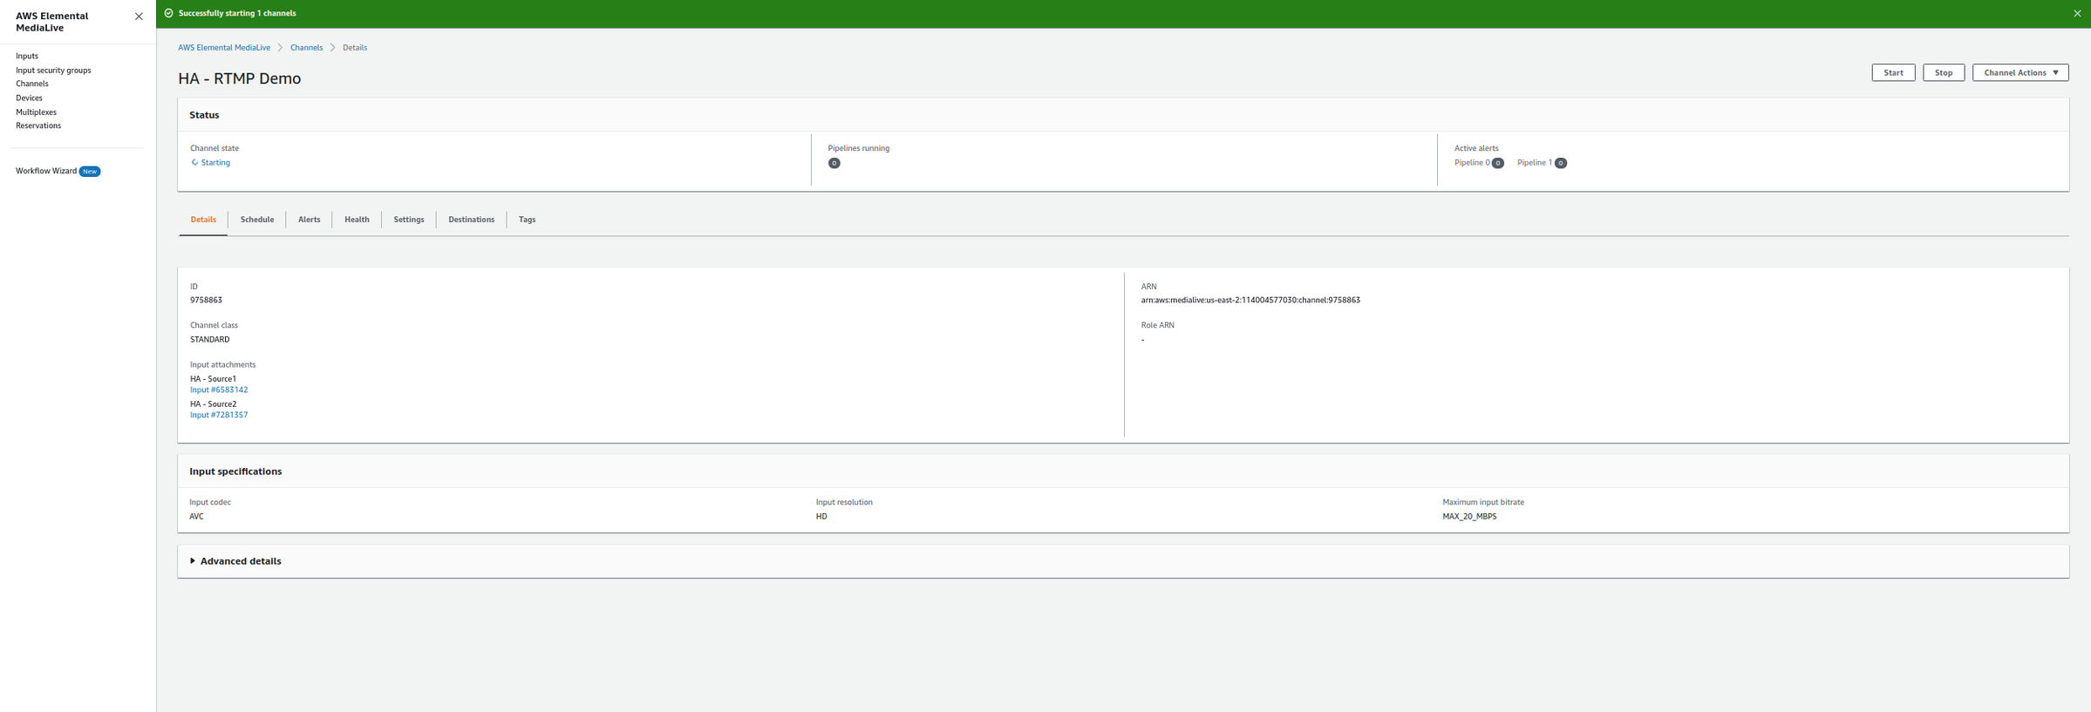This screenshot has height=712, width=2091.
Task: Open Inputs in the sidebar
Action: (27, 56)
